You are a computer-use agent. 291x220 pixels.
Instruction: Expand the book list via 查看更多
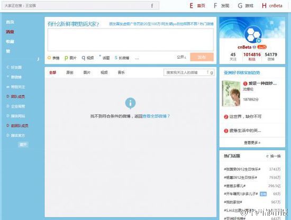(252, 143)
